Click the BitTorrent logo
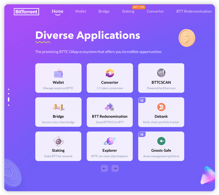Viewport: 219px width, 195px height. click(x=26, y=12)
